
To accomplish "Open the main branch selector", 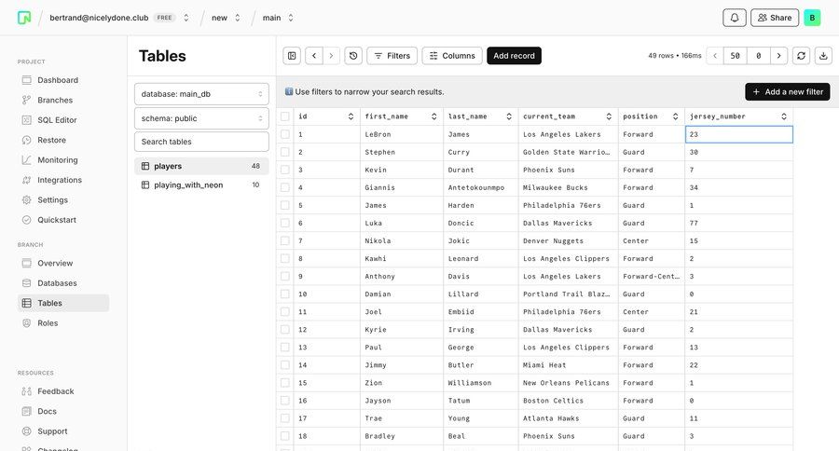I will pyautogui.click(x=278, y=18).
